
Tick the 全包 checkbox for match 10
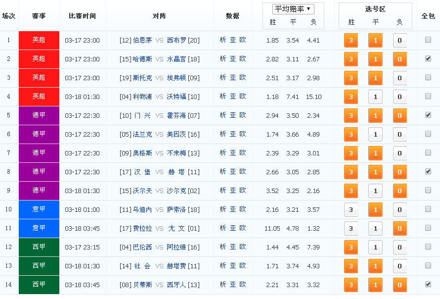428,209
